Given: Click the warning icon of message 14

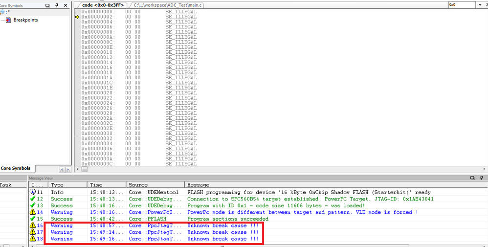Looking at the screenshot, I should coord(33,212).
